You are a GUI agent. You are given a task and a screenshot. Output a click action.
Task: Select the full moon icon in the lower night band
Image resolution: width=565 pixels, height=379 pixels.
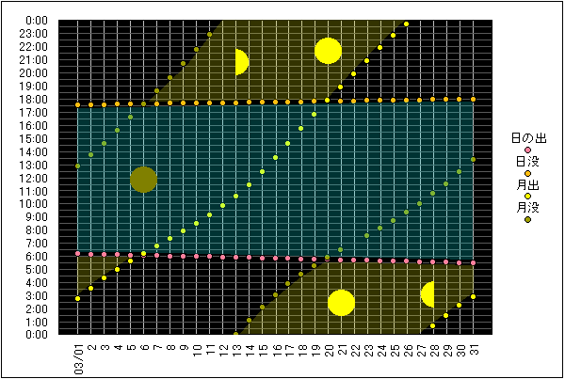coord(341,303)
